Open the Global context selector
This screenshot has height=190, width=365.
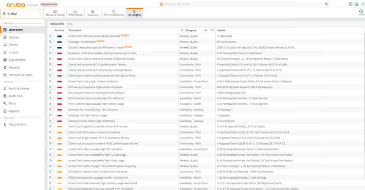pyautogui.click(x=22, y=14)
